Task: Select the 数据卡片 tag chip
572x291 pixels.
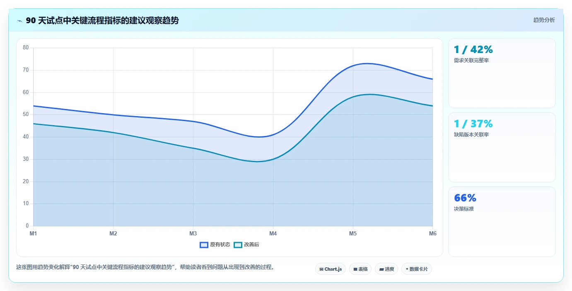Action: (417, 269)
